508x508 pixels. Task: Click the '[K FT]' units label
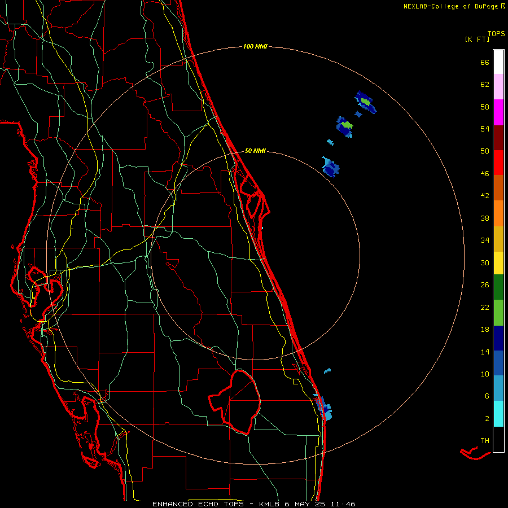(x=477, y=39)
